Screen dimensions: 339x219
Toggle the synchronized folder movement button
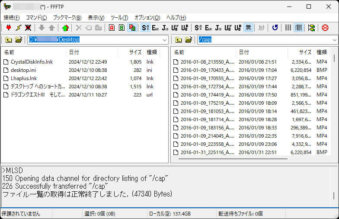click(311, 28)
